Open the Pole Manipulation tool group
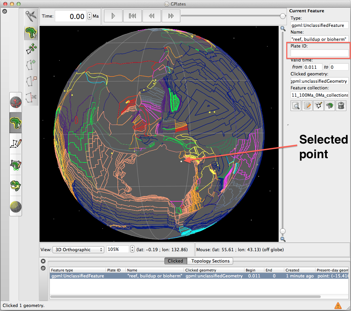This screenshot has width=351, height=311. (x=16, y=185)
